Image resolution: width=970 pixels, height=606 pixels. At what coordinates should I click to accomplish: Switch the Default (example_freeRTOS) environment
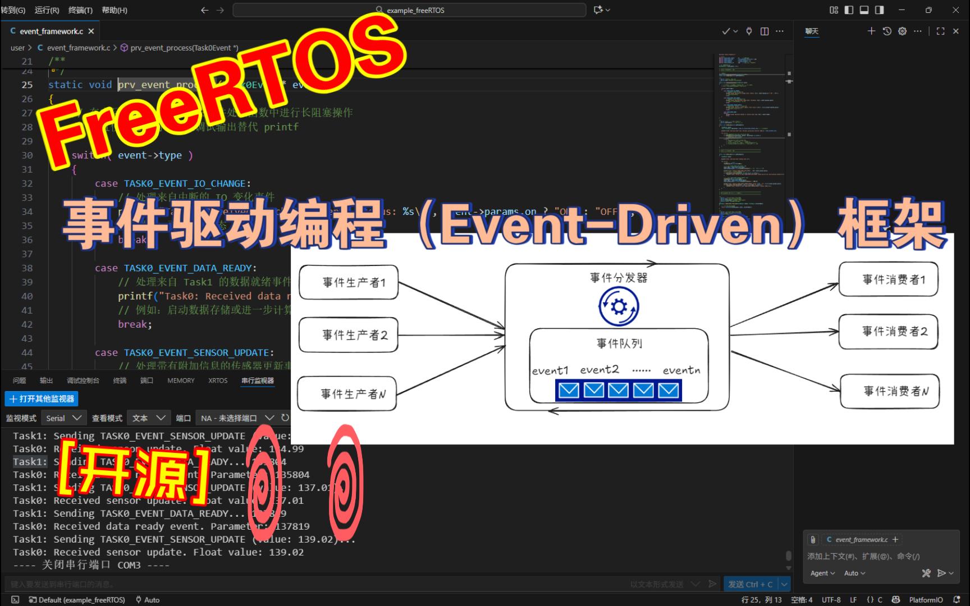77,600
